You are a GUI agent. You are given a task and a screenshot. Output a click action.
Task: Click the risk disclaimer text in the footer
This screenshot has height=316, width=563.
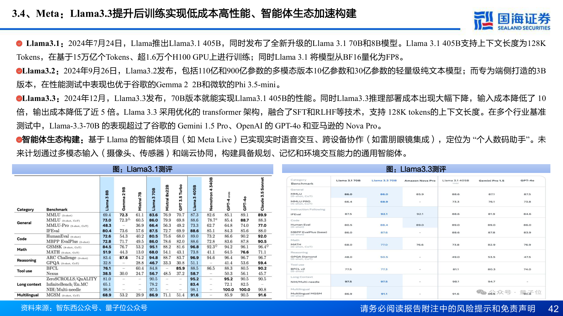[x=448, y=309]
